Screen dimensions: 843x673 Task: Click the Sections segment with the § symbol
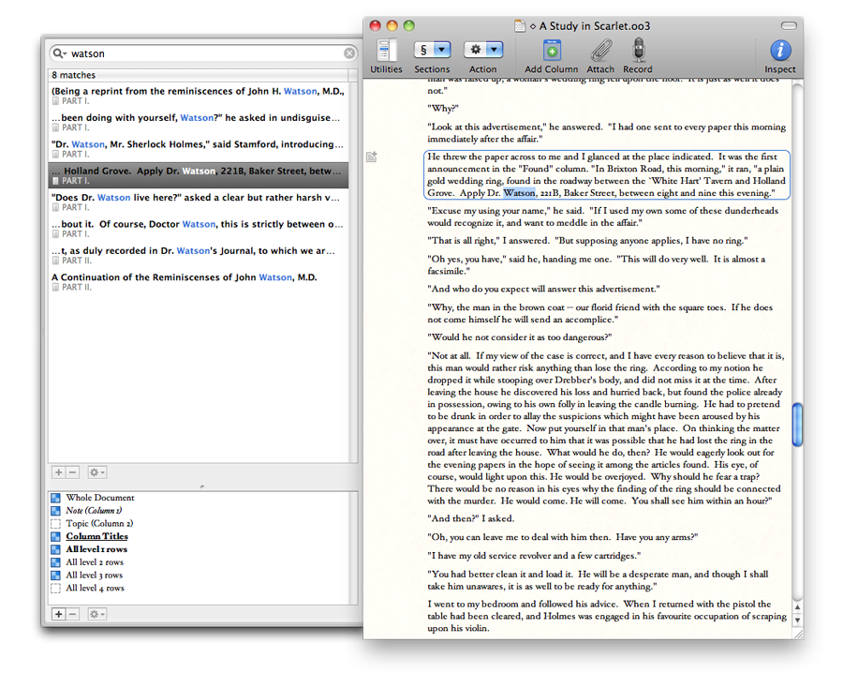point(423,50)
